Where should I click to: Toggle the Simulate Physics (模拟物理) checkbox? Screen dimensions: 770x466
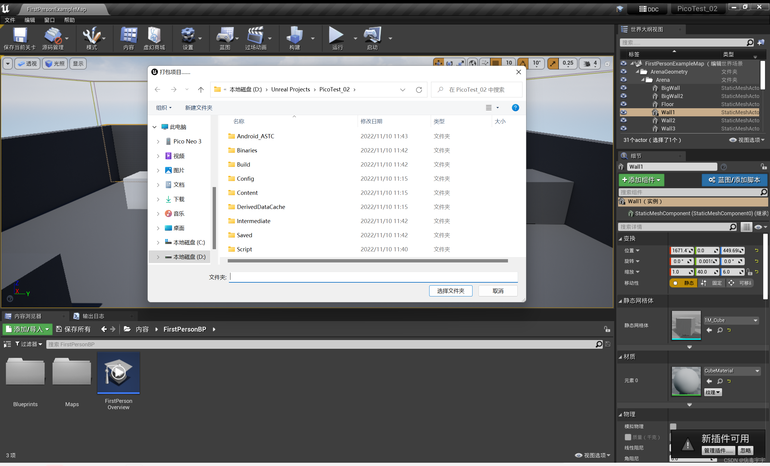673,426
